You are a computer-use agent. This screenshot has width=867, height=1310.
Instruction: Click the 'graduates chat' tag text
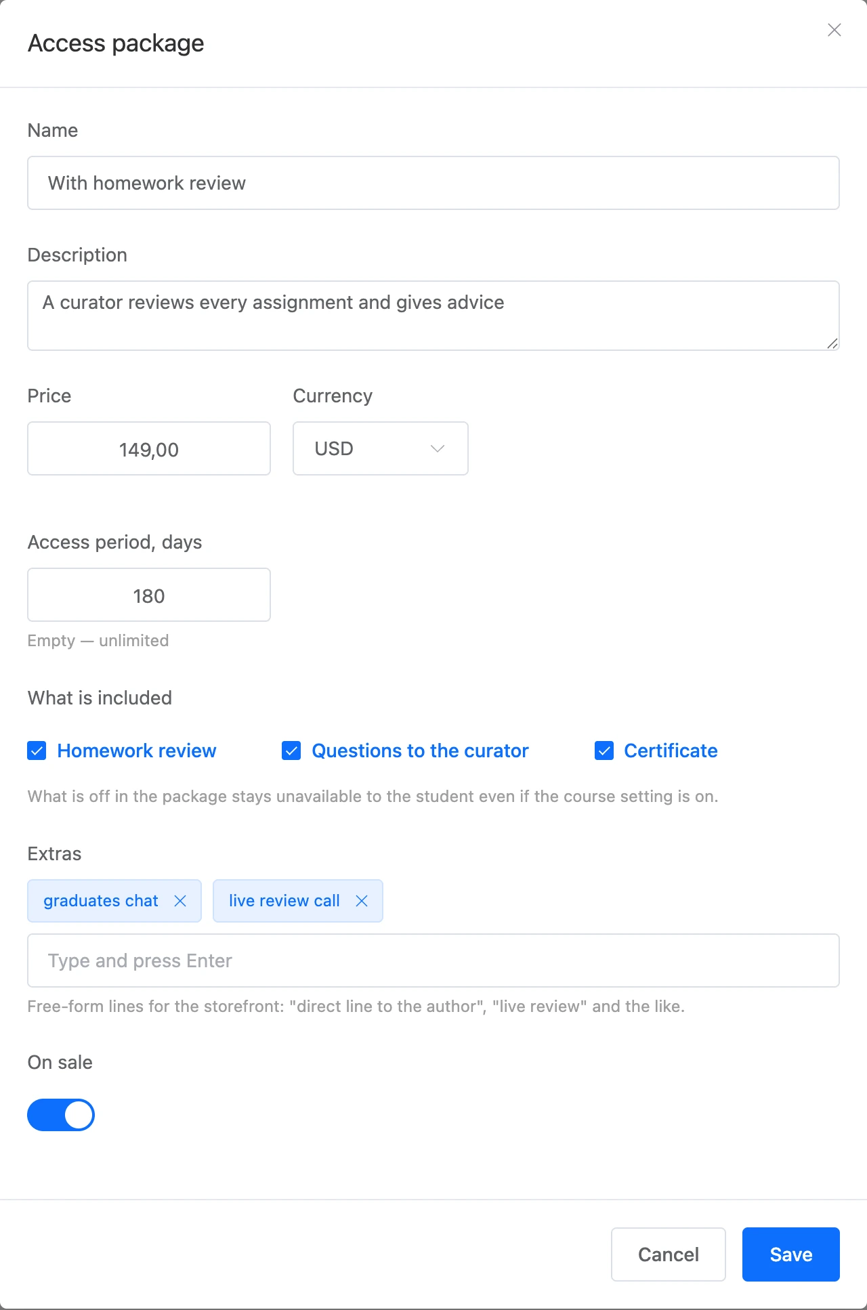click(x=101, y=901)
